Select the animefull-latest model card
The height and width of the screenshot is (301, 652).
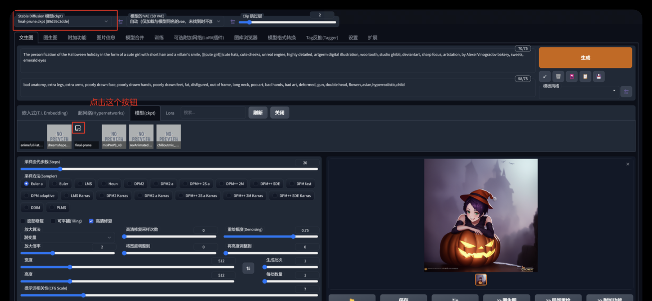pos(32,137)
